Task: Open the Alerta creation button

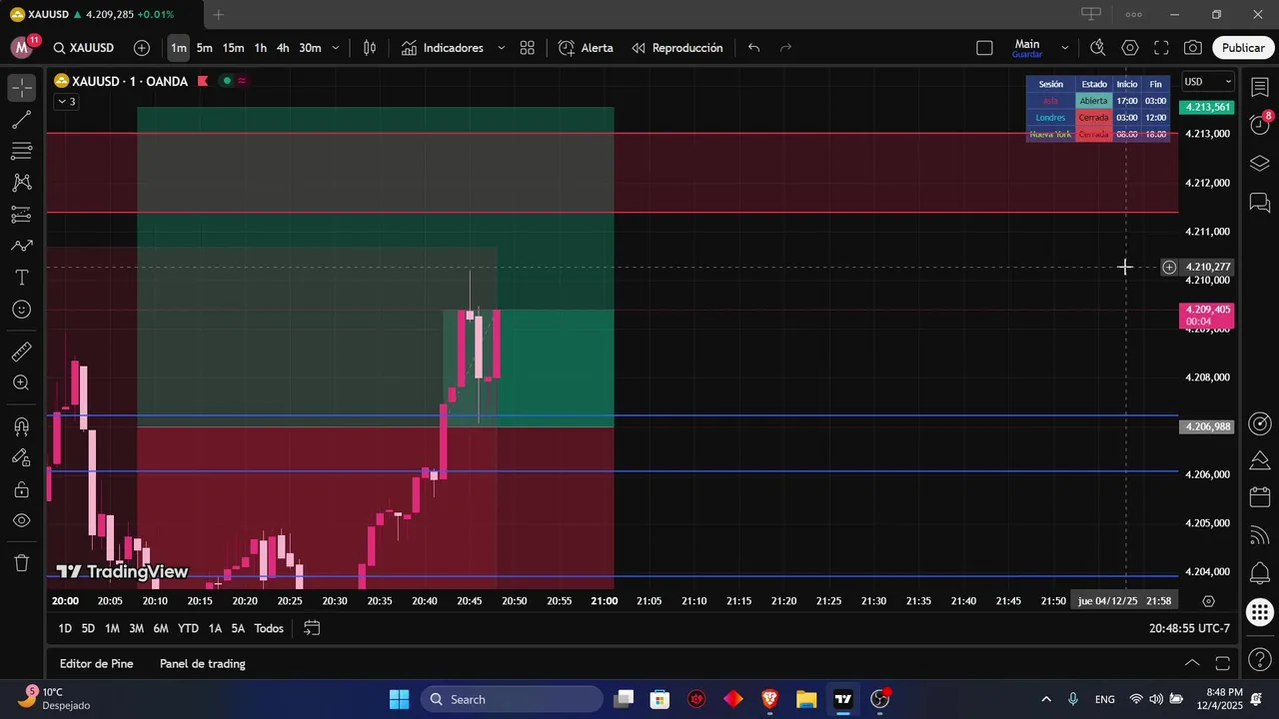Action: [x=587, y=48]
